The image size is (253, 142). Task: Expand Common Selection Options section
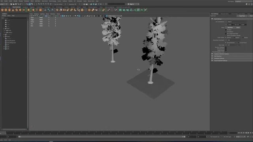pyautogui.click(x=212, y=54)
